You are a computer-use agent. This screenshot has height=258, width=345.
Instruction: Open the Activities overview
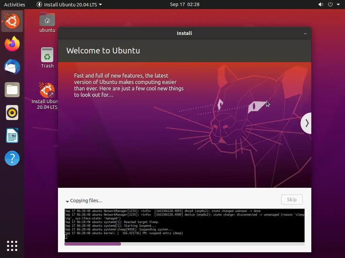pos(14,4)
